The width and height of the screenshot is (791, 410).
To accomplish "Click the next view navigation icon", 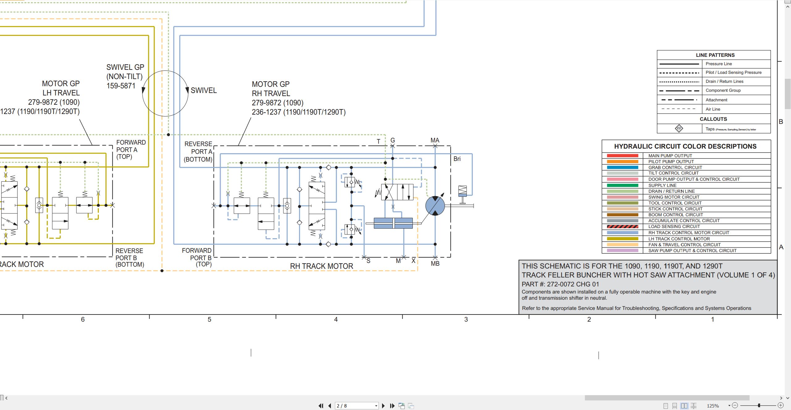I will [x=411, y=406].
